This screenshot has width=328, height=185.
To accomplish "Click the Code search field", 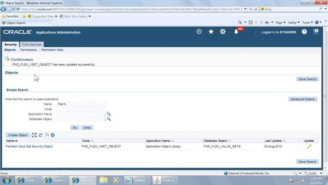I will coord(81,109).
